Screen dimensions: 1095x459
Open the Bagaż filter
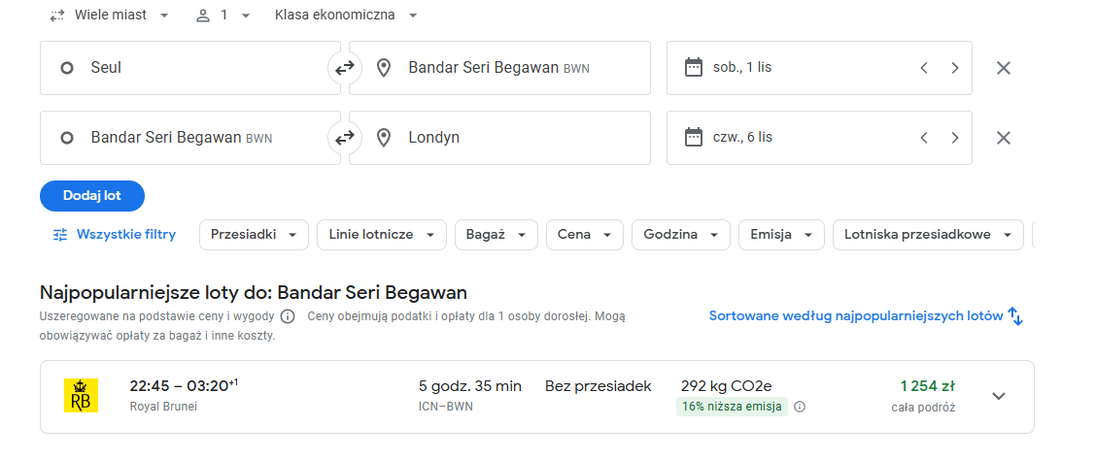[496, 235]
